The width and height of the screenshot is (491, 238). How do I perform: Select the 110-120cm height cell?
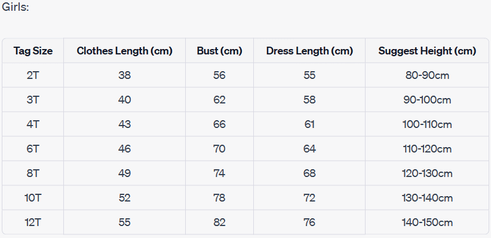[427, 149]
